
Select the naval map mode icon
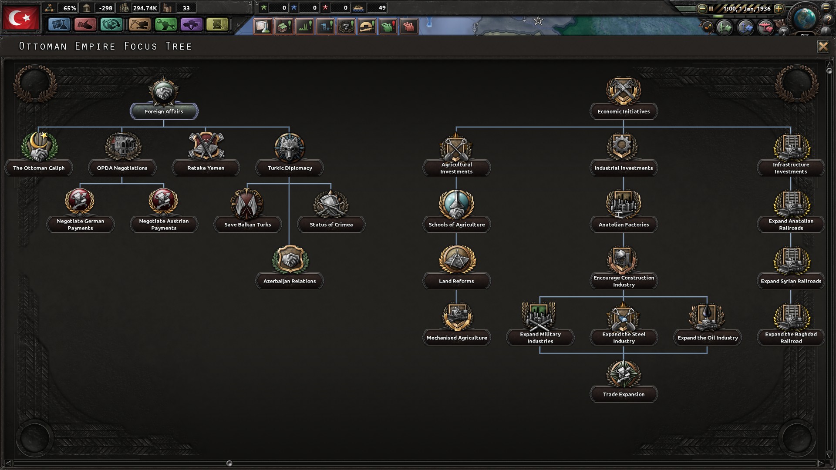click(x=745, y=27)
